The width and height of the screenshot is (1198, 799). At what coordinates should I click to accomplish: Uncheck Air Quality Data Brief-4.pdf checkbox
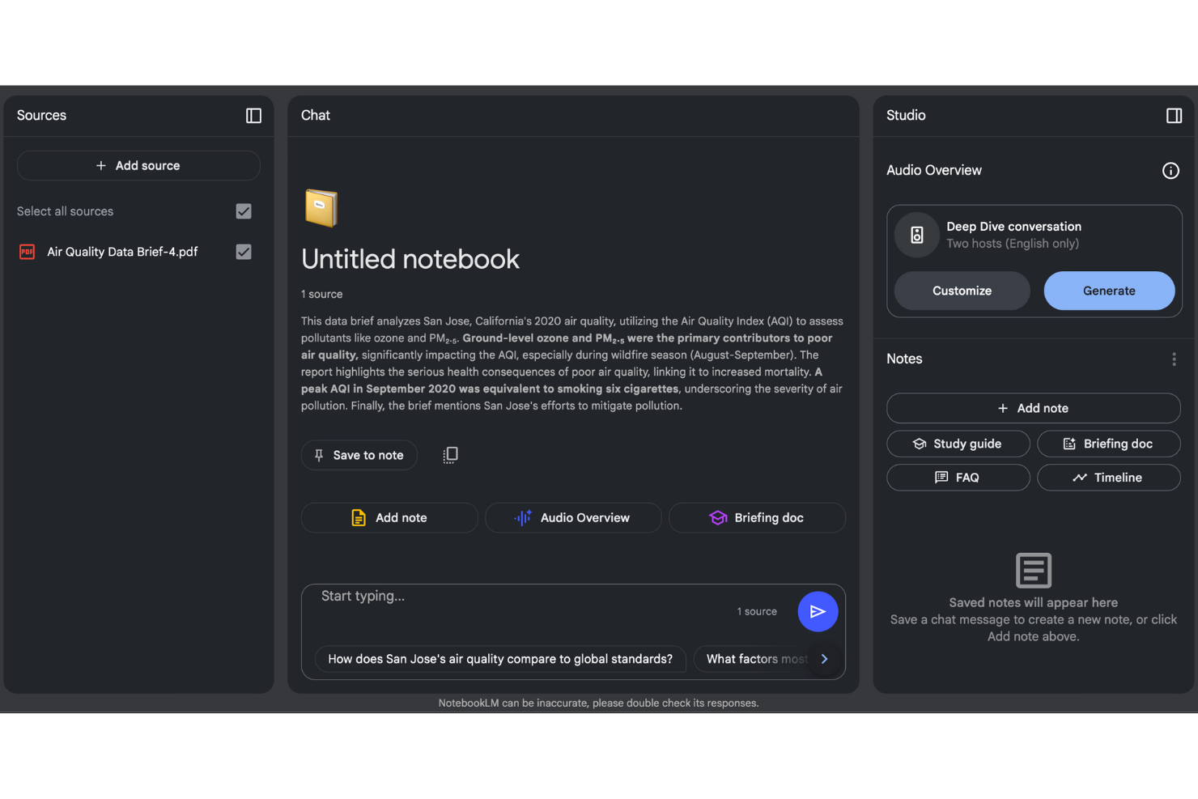(x=243, y=252)
